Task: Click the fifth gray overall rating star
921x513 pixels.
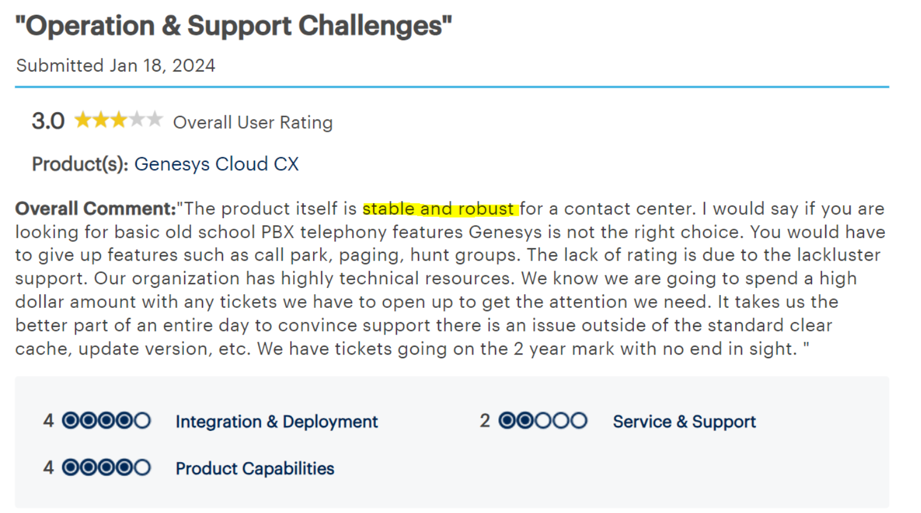Action: pos(155,120)
